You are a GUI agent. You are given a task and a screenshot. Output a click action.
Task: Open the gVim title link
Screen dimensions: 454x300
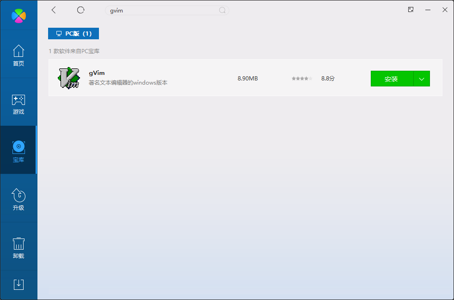tap(97, 73)
